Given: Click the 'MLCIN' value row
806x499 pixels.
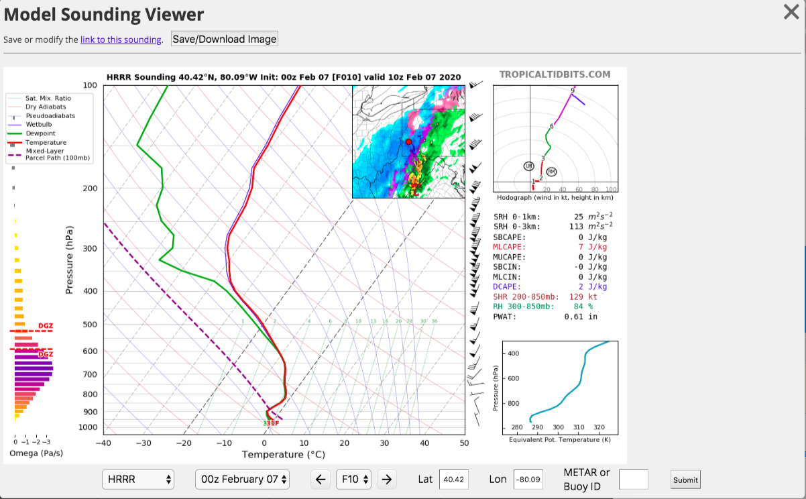Looking at the screenshot, I should point(551,277).
